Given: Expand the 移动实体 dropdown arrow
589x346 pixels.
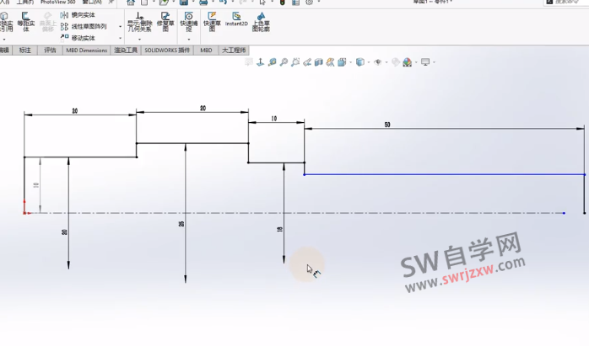Looking at the screenshot, I should click(x=120, y=38).
